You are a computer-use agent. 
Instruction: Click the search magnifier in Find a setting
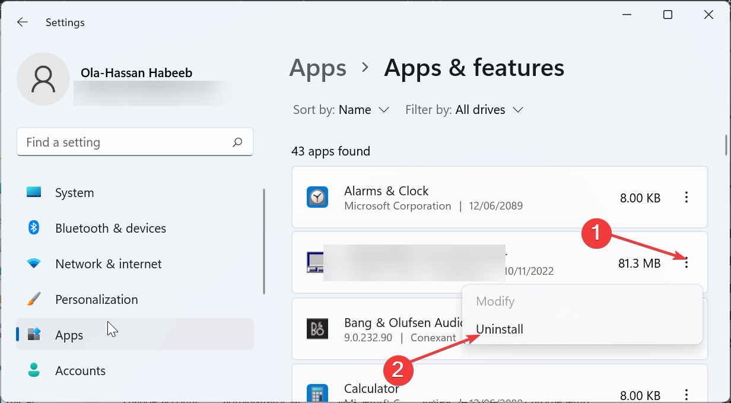pyautogui.click(x=237, y=142)
